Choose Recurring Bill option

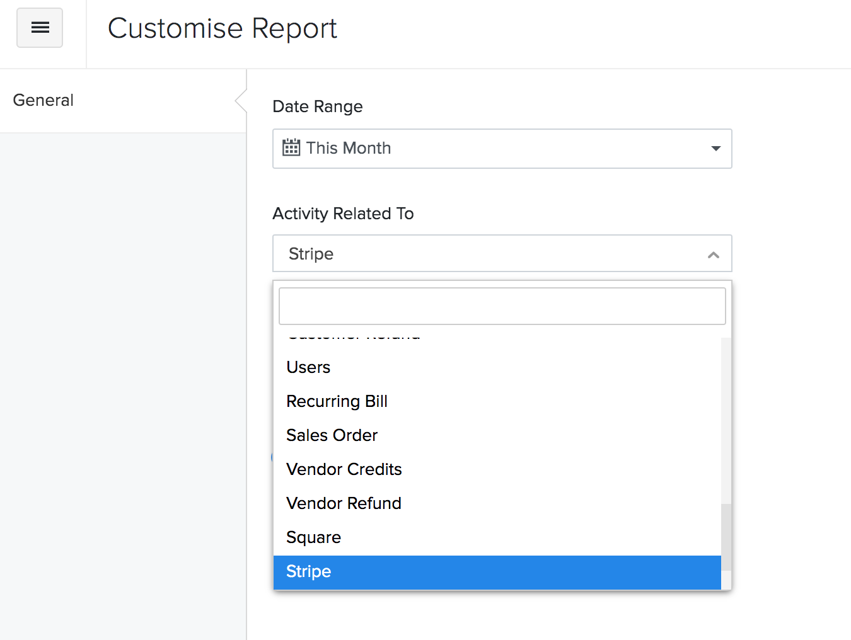[x=337, y=401]
